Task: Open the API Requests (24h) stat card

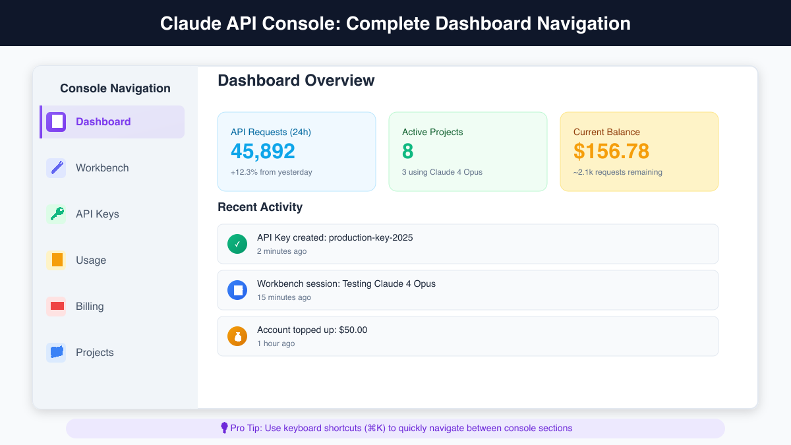Action: 297,151
